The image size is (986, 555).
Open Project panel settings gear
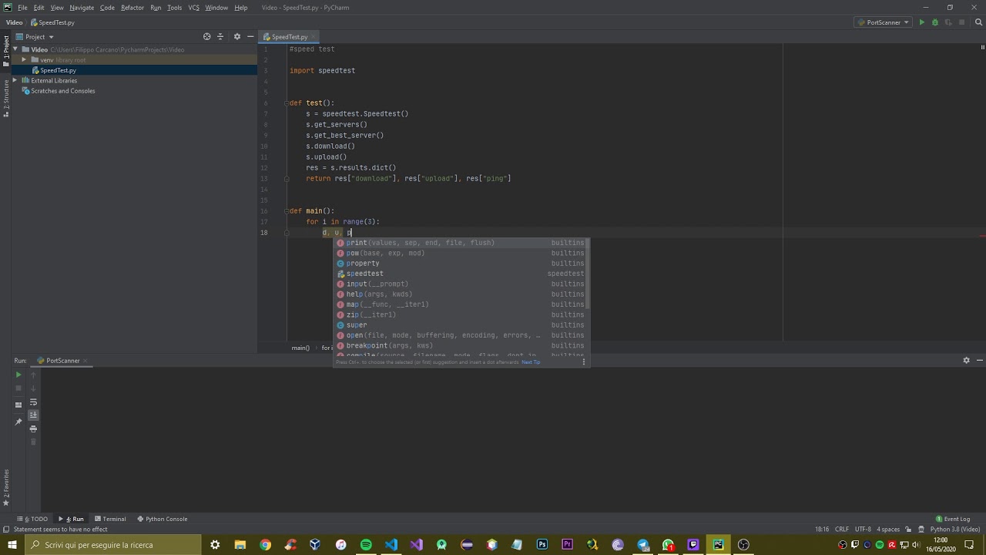coord(237,36)
